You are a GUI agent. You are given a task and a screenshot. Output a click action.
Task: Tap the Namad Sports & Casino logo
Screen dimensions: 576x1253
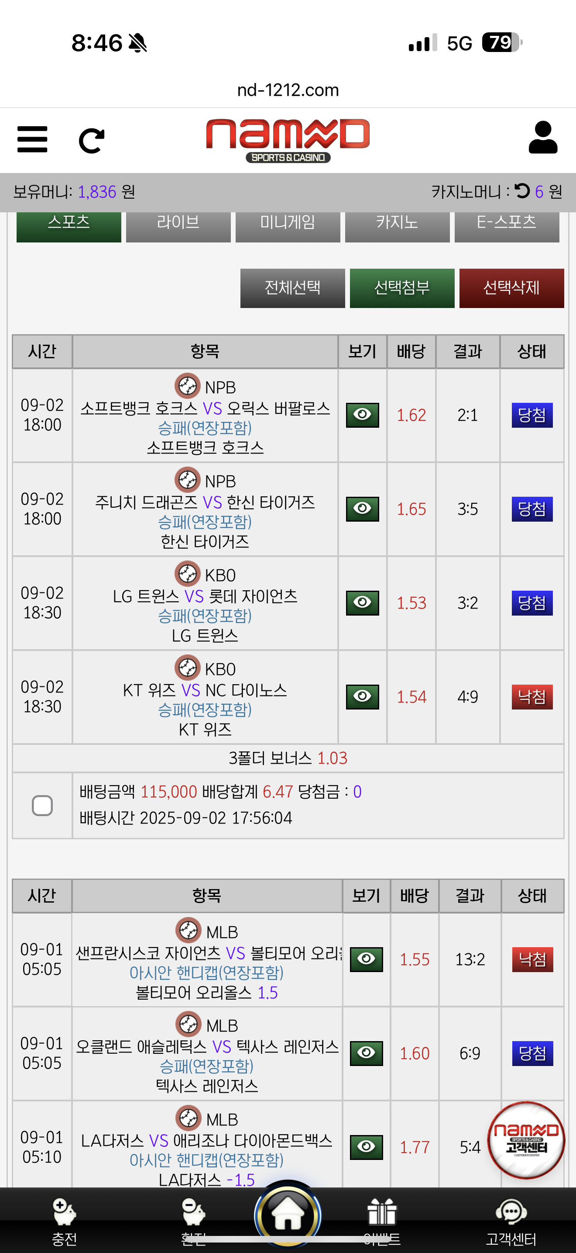click(288, 140)
